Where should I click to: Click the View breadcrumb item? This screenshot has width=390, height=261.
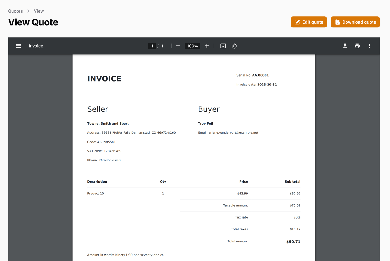click(39, 11)
